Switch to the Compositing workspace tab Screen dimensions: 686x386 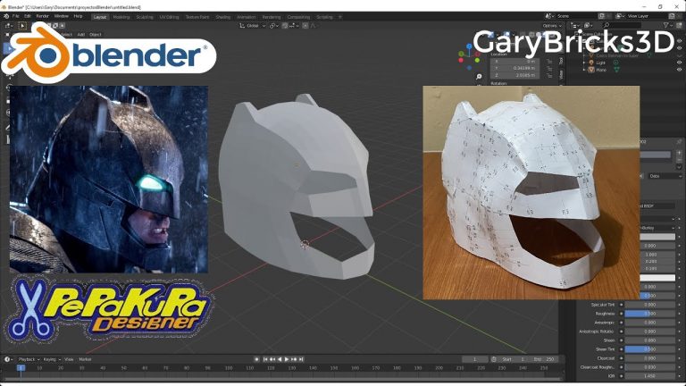[x=299, y=17]
